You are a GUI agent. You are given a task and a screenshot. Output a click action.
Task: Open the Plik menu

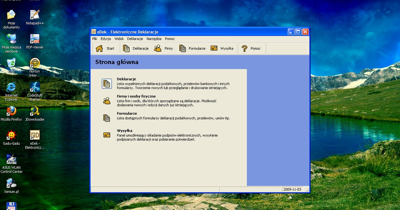(x=95, y=39)
